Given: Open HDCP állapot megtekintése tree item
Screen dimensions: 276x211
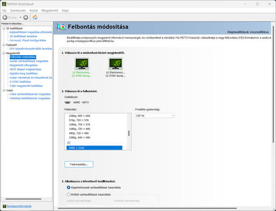Looking at the screenshot, I should click(25, 70).
